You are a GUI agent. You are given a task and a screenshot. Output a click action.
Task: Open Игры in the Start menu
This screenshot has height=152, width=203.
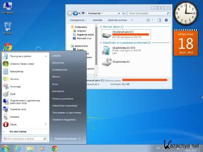point(55,84)
